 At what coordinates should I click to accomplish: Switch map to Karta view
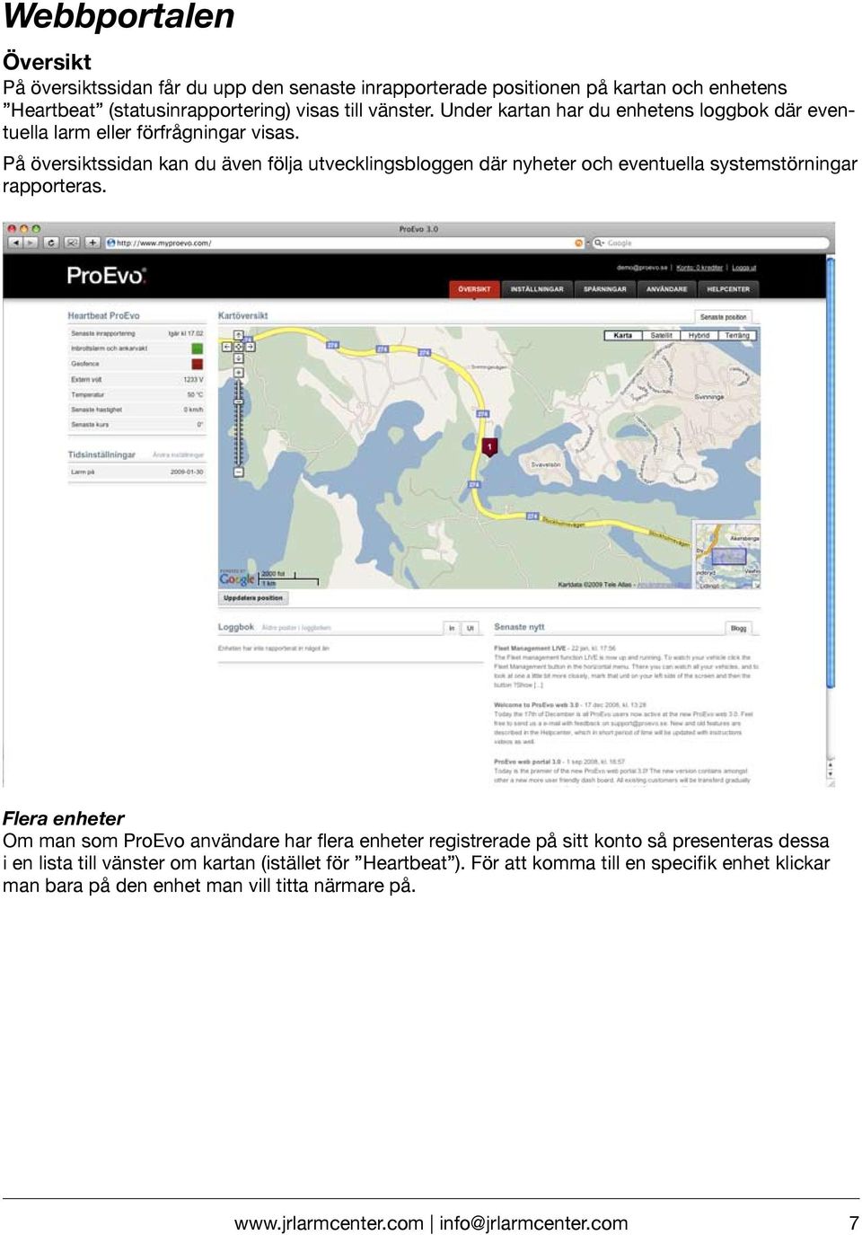623,335
